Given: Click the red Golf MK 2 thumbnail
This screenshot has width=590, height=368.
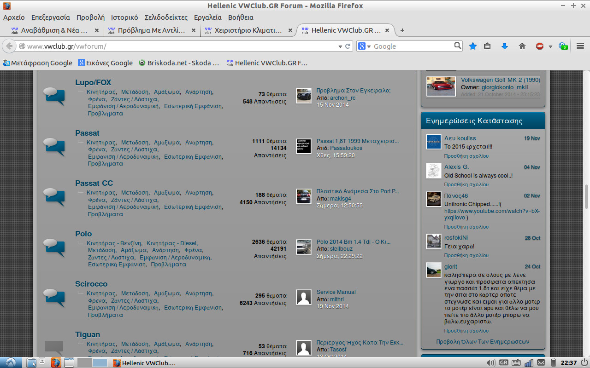Looking at the screenshot, I should coord(441,86).
